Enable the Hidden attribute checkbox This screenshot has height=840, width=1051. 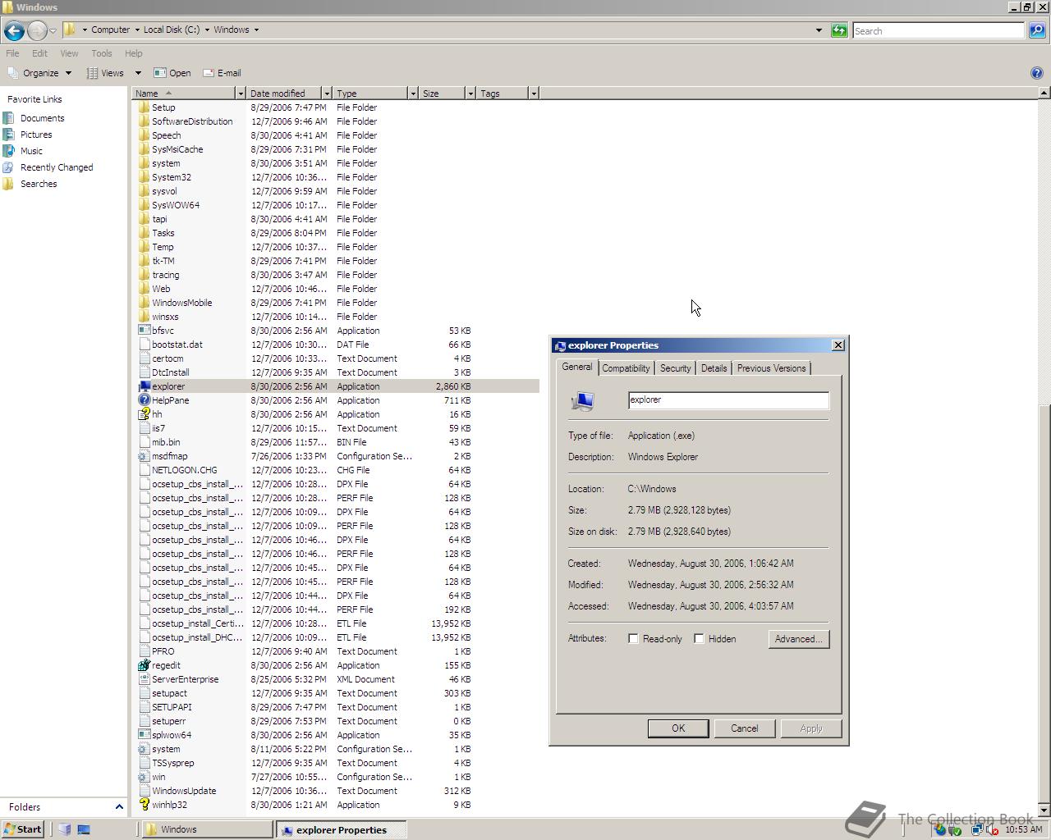tap(699, 639)
